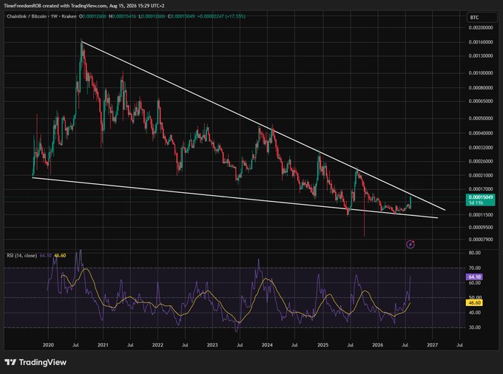
Task: Click the RSI average tag 46.60
Action: (x=474, y=302)
